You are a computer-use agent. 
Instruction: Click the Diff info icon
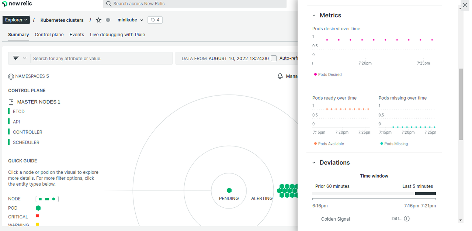click(x=407, y=219)
